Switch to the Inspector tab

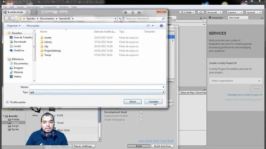tap(216, 17)
